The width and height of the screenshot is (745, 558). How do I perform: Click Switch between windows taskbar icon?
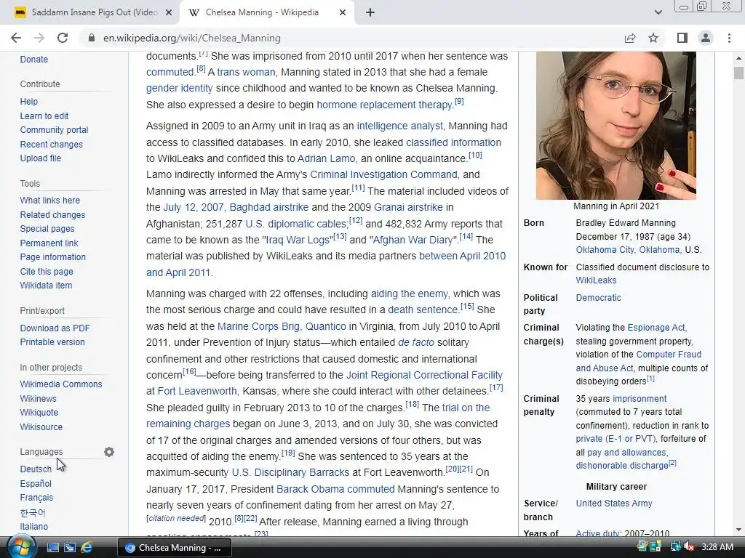click(x=70, y=548)
